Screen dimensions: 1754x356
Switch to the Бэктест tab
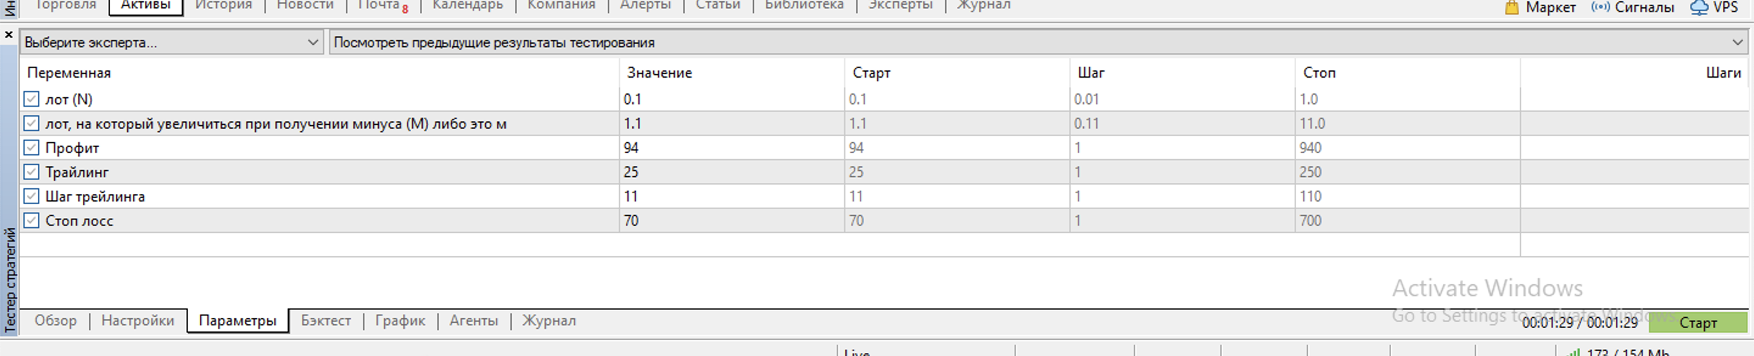[325, 321]
